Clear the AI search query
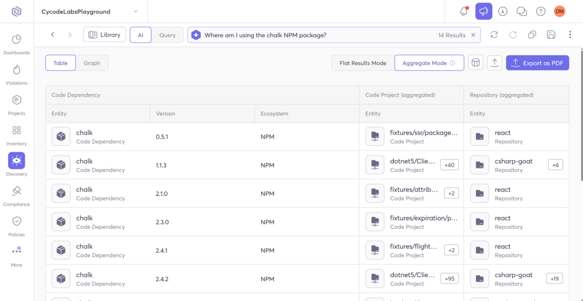 click(x=473, y=35)
